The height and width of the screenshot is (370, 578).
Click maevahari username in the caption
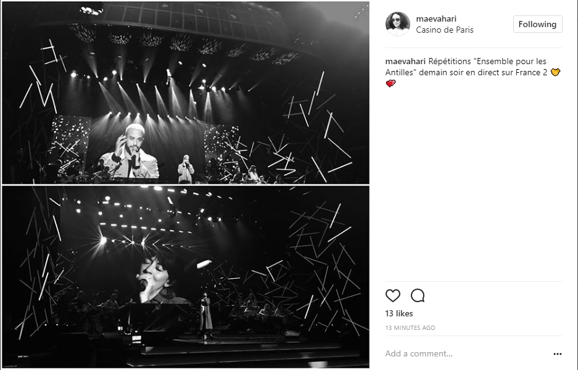pyautogui.click(x=405, y=61)
